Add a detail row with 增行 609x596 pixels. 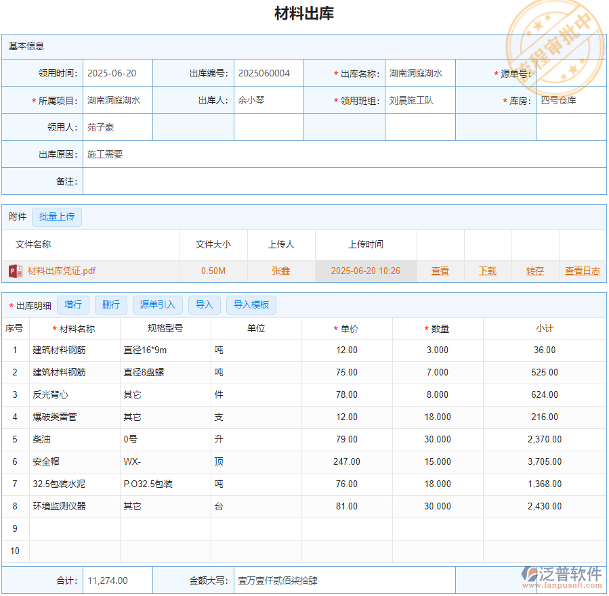[x=73, y=304]
